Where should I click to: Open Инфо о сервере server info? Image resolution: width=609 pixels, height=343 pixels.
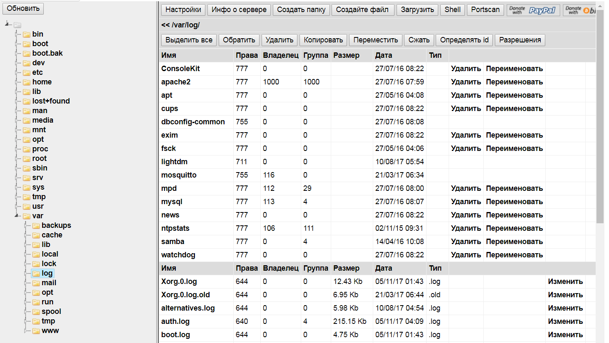(x=239, y=10)
